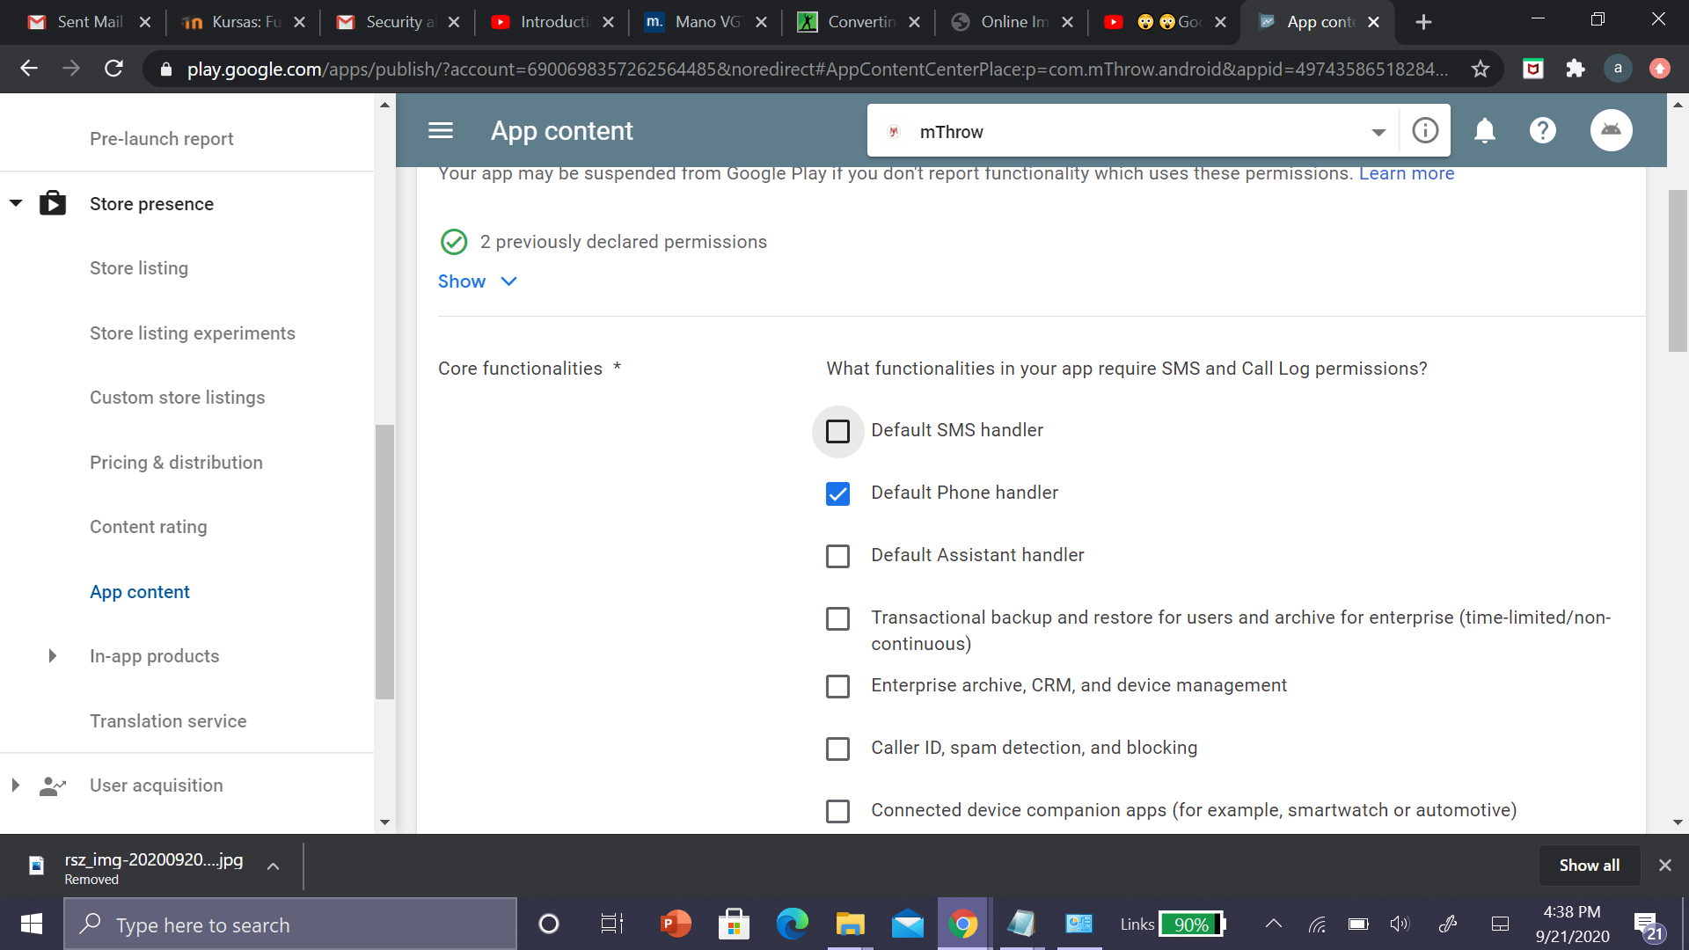Click the notifications bell icon

[x=1484, y=131]
